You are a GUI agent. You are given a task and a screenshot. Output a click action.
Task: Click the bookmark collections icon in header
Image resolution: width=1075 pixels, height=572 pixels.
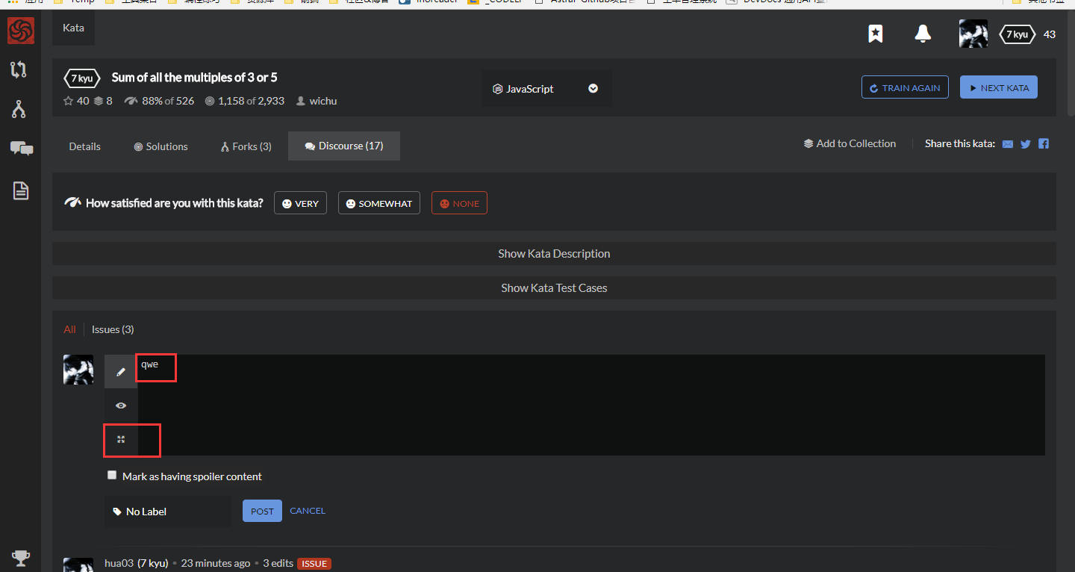coord(875,34)
